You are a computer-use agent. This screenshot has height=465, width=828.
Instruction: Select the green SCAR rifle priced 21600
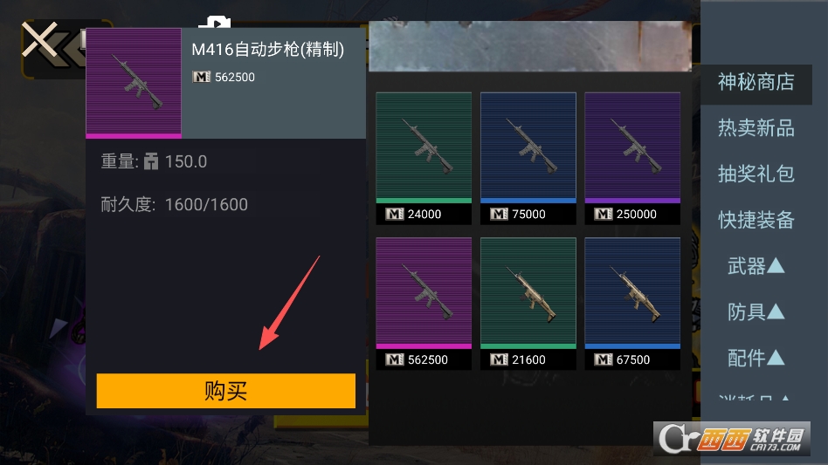click(528, 303)
